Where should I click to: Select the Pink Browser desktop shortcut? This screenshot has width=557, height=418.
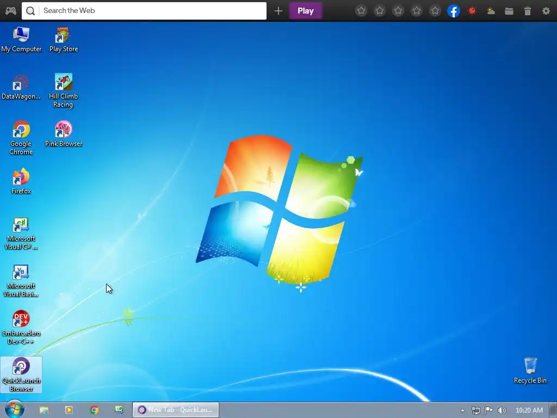point(64,134)
